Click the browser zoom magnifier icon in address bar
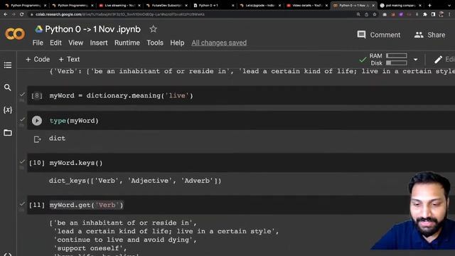The image size is (455, 256). (358, 14)
